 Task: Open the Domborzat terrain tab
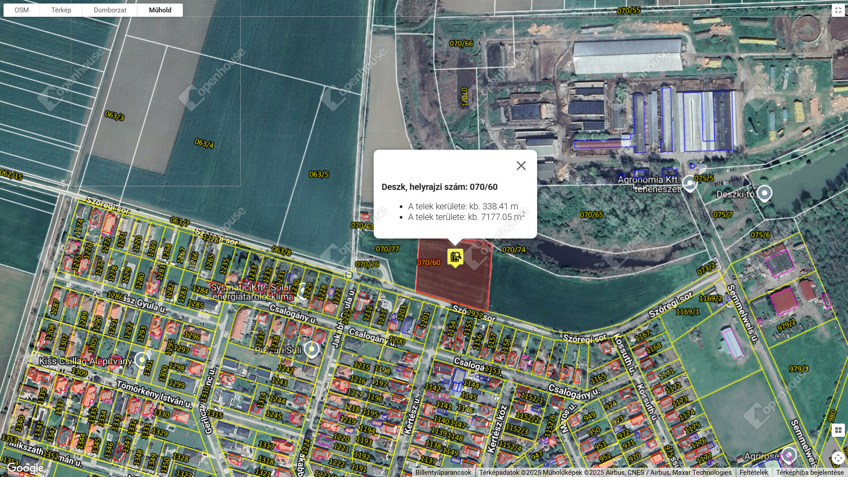click(x=110, y=10)
